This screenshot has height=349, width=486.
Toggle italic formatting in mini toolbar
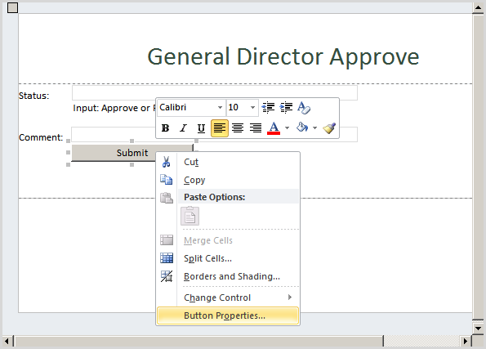183,128
